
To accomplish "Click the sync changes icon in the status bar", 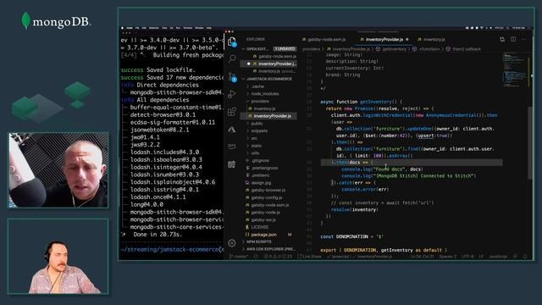I will [256, 256].
